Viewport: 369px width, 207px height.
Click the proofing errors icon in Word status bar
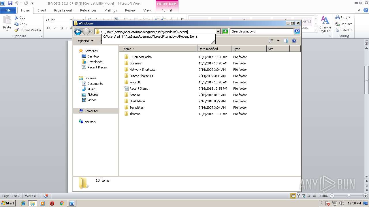46,196
